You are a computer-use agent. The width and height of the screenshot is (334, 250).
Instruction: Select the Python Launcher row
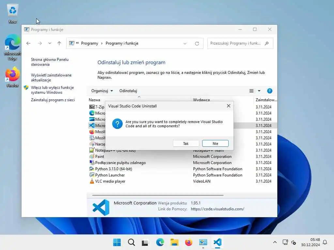pyautogui.click(x=183, y=175)
